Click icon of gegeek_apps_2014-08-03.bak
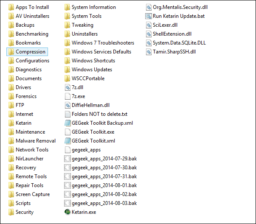 pos(68,203)
